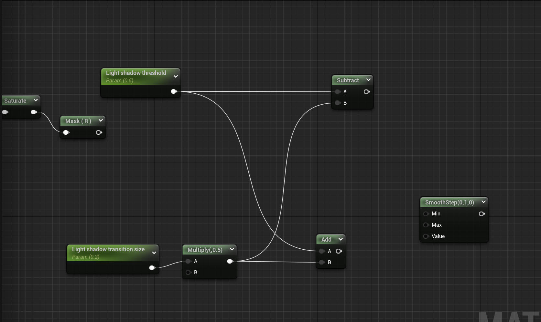Collapse Light shadow transition size chevron

154,253
